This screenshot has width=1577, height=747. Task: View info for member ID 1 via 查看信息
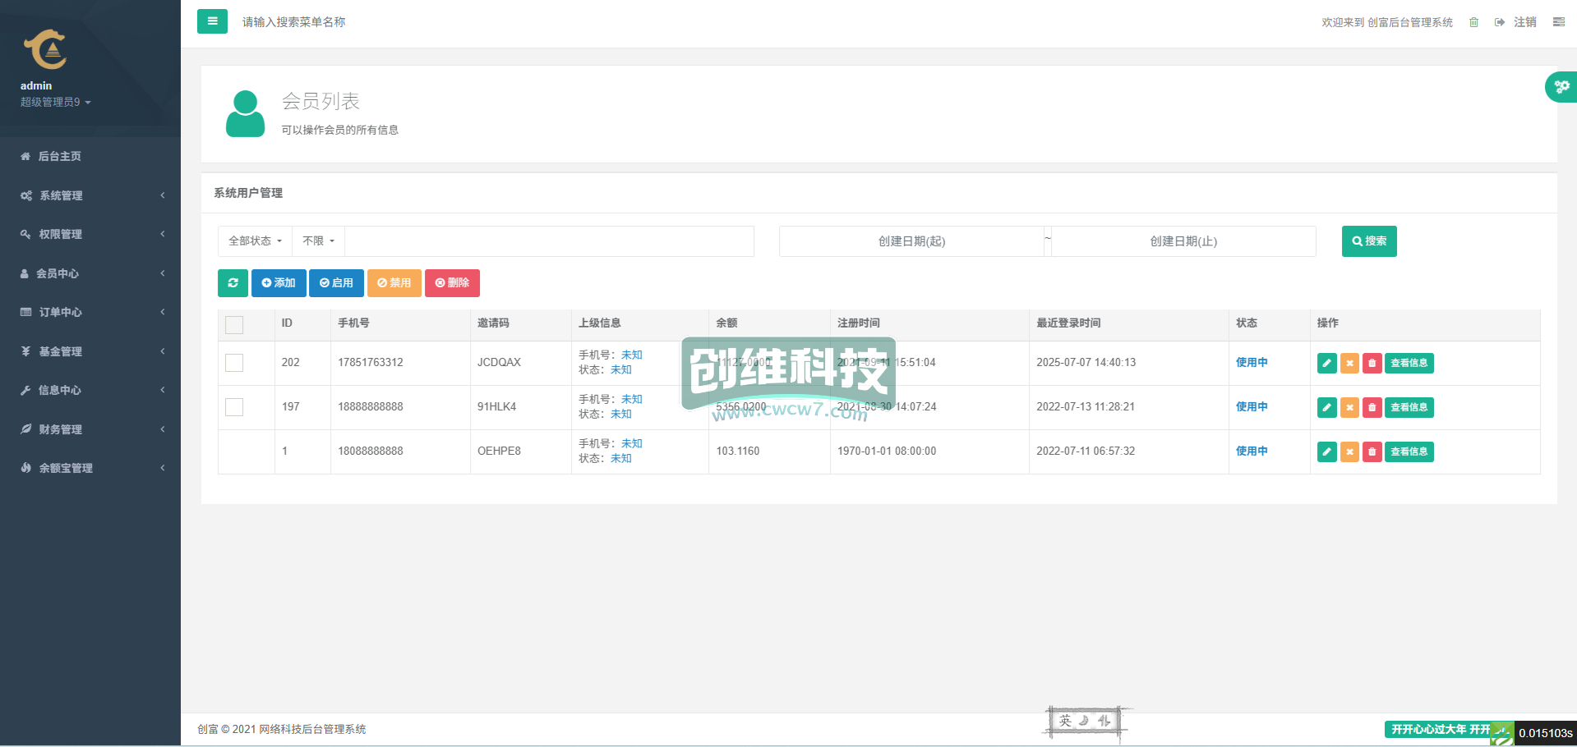coord(1409,451)
